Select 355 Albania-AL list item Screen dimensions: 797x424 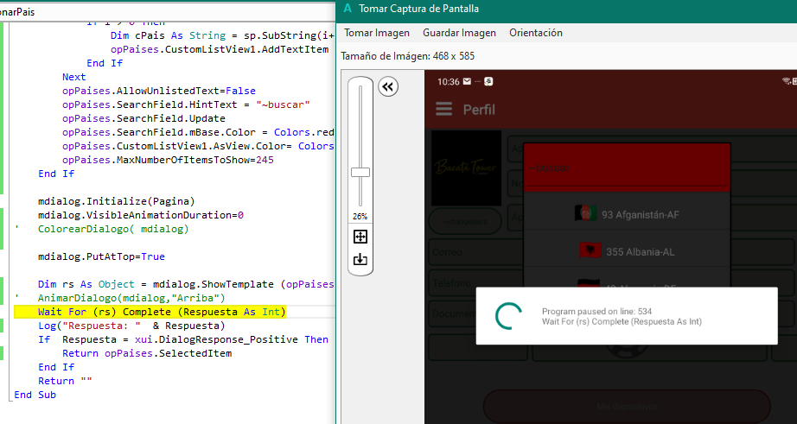627,251
